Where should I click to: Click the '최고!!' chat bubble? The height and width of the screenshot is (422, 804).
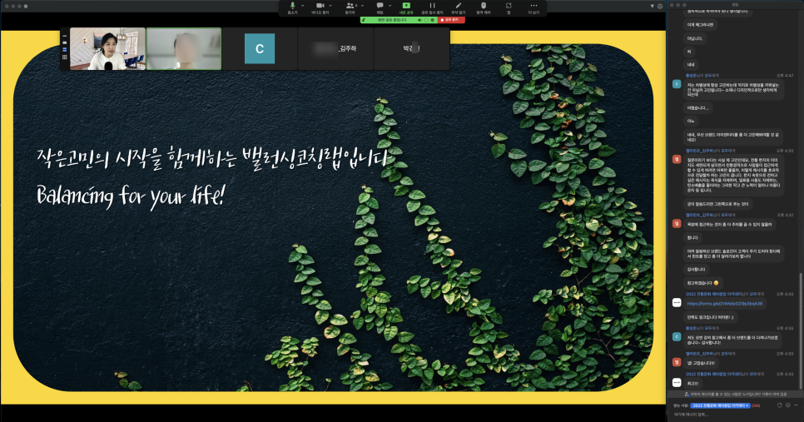[692, 384]
